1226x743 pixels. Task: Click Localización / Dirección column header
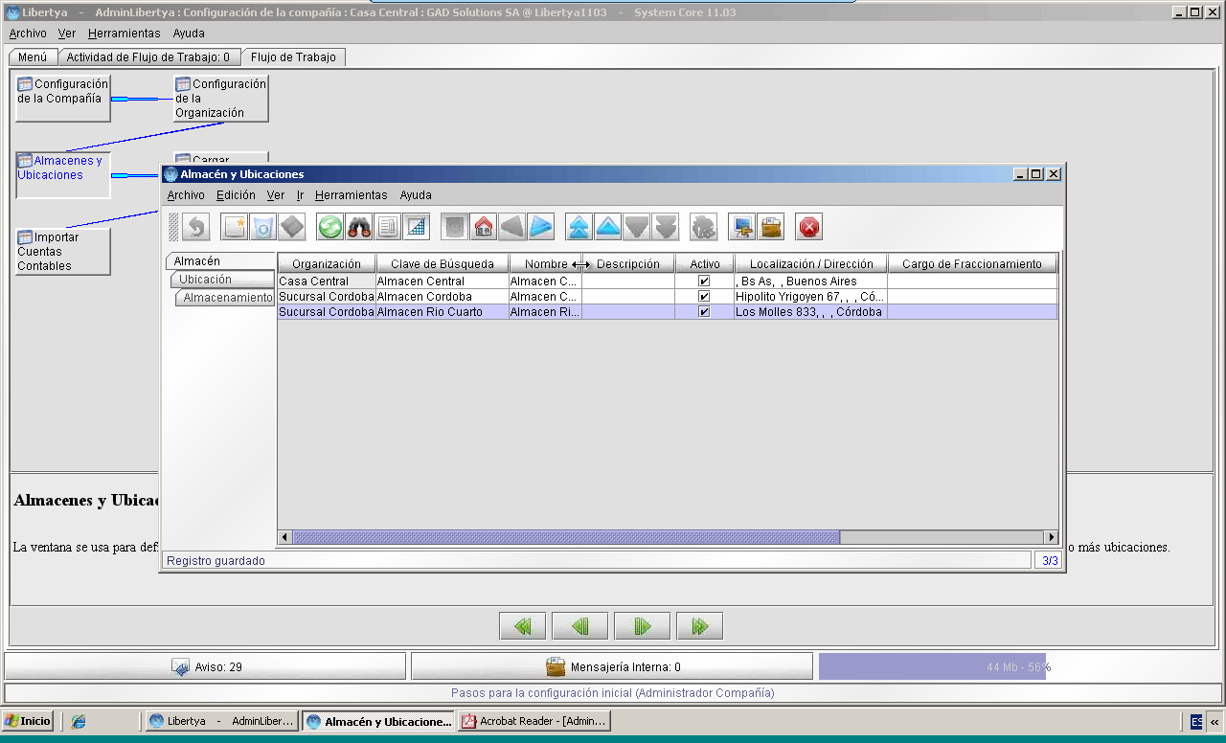pyautogui.click(x=811, y=263)
